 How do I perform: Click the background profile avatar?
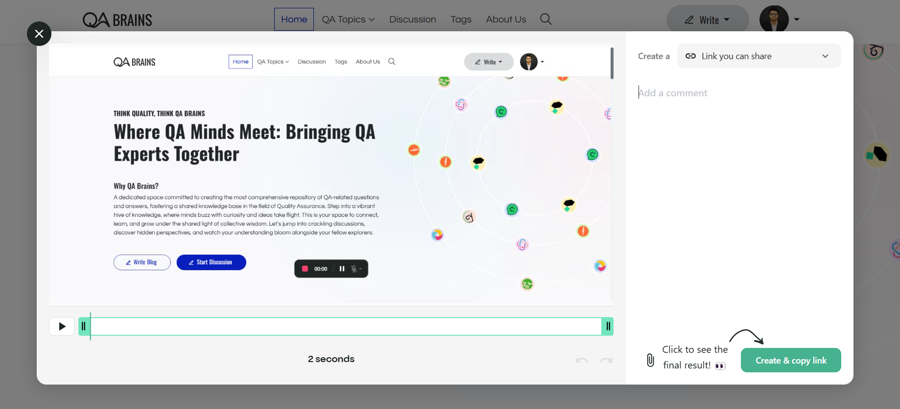774,19
